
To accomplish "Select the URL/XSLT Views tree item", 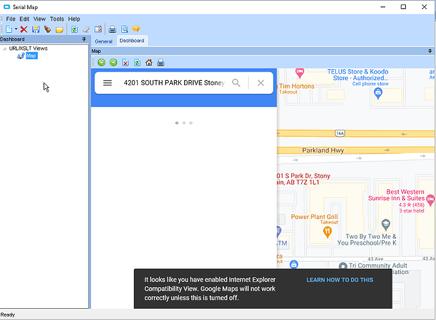I will coord(28,48).
